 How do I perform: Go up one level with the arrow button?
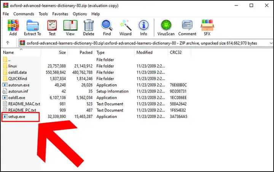(8, 43)
